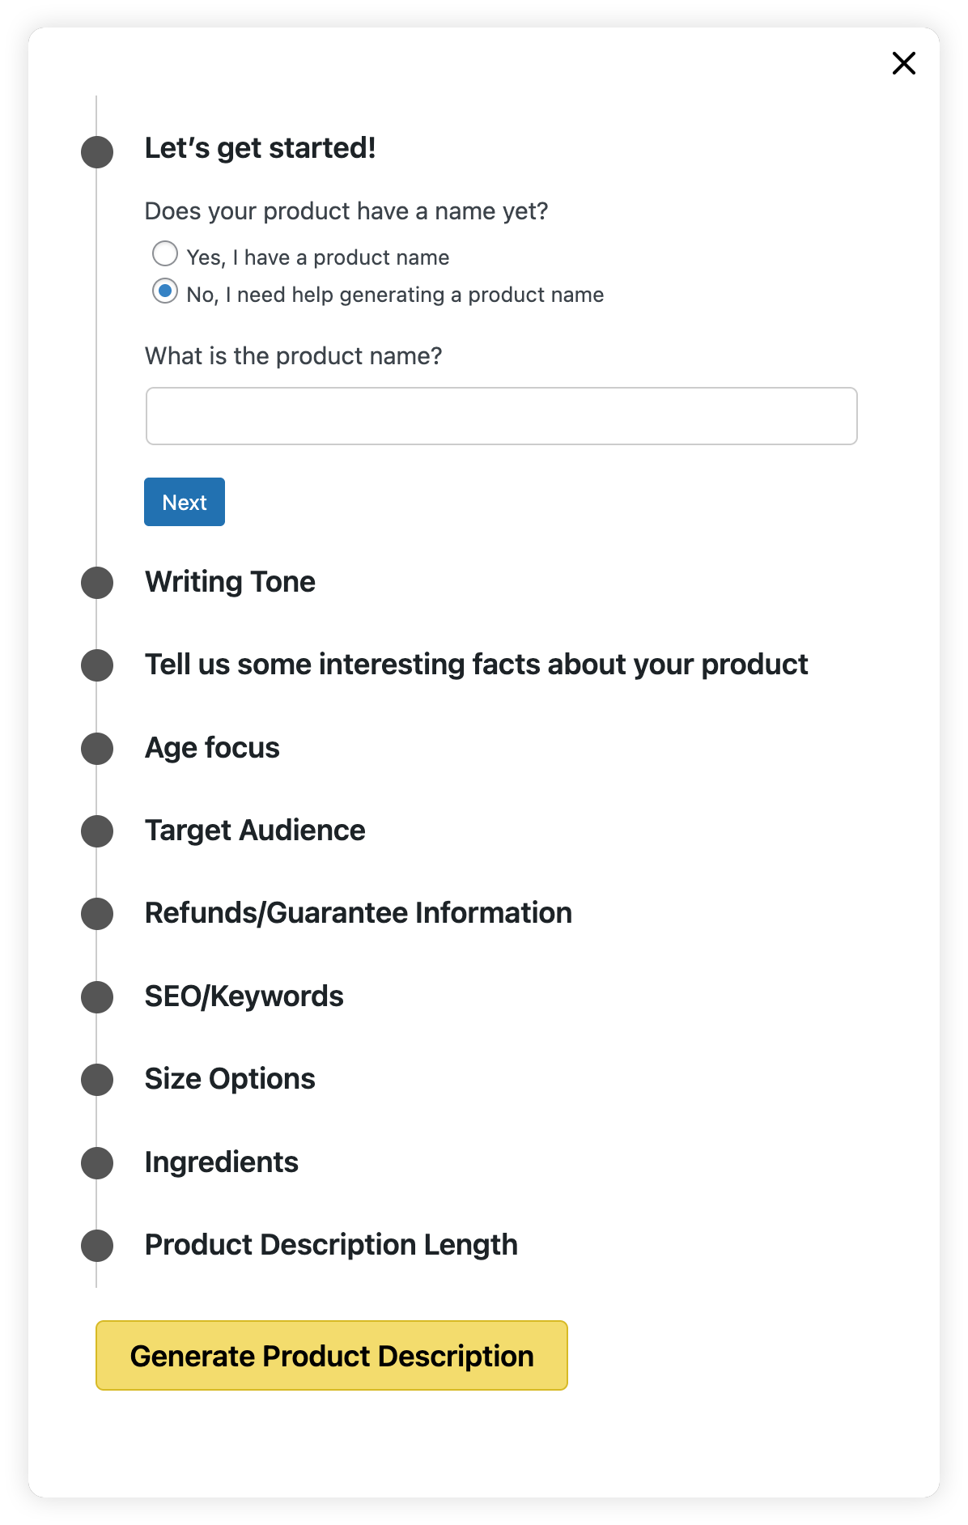The image size is (968, 1525).
Task: Click Generate Product Description
Action: pyautogui.click(x=332, y=1356)
